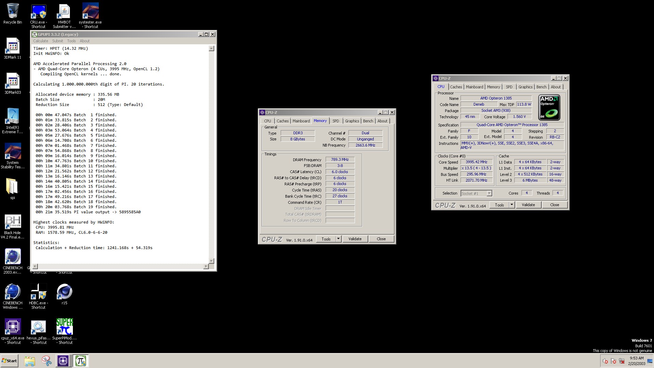The height and width of the screenshot is (368, 654).
Task: Open the About menu in GPUPI
Action: click(85, 41)
